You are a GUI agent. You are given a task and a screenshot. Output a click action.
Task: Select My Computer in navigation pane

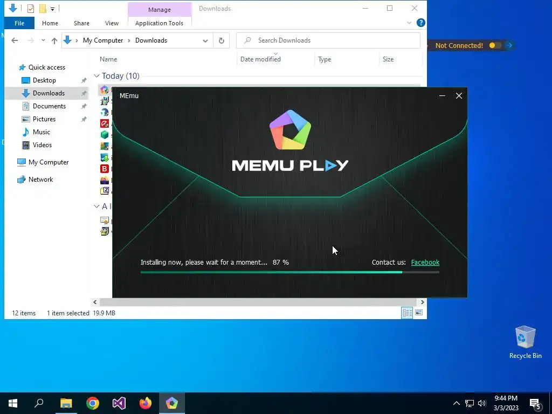48,162
